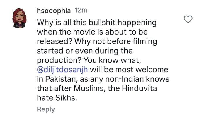The image size is (204, 115).
Task: Click the line 'Why is all this bullshit happening'
Action: point(97,23)
